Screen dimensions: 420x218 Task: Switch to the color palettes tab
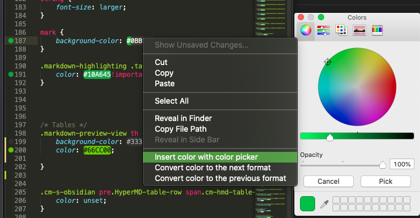(341, 30)
